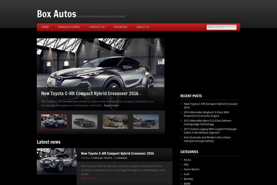Image resolution: width=277 pixels, height=185 pixels.
Task: Open the Toyota category in post meta
Action: click(x=108, y=158)
